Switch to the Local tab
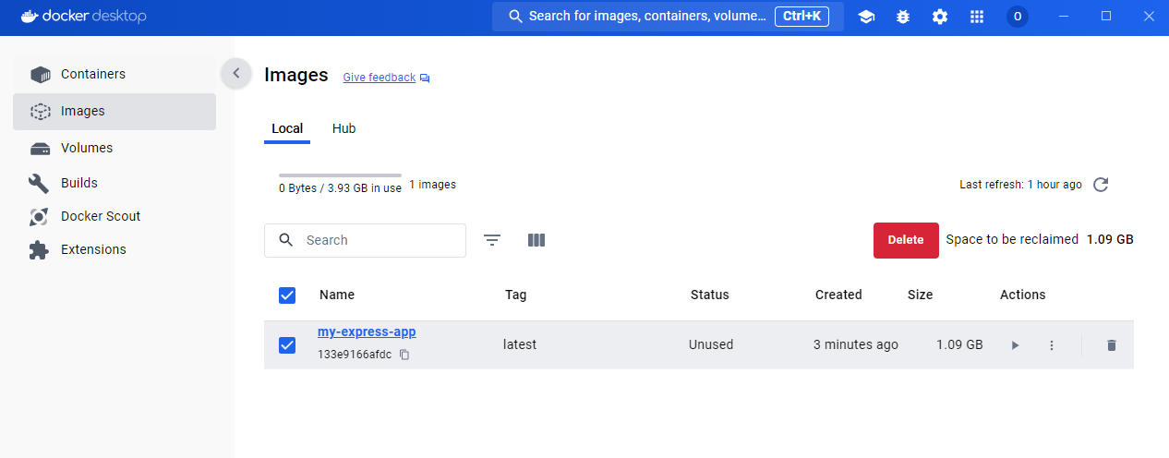The height and width of the screenshot is (458, 1169). pyautogui.click(x=287, y=128)
